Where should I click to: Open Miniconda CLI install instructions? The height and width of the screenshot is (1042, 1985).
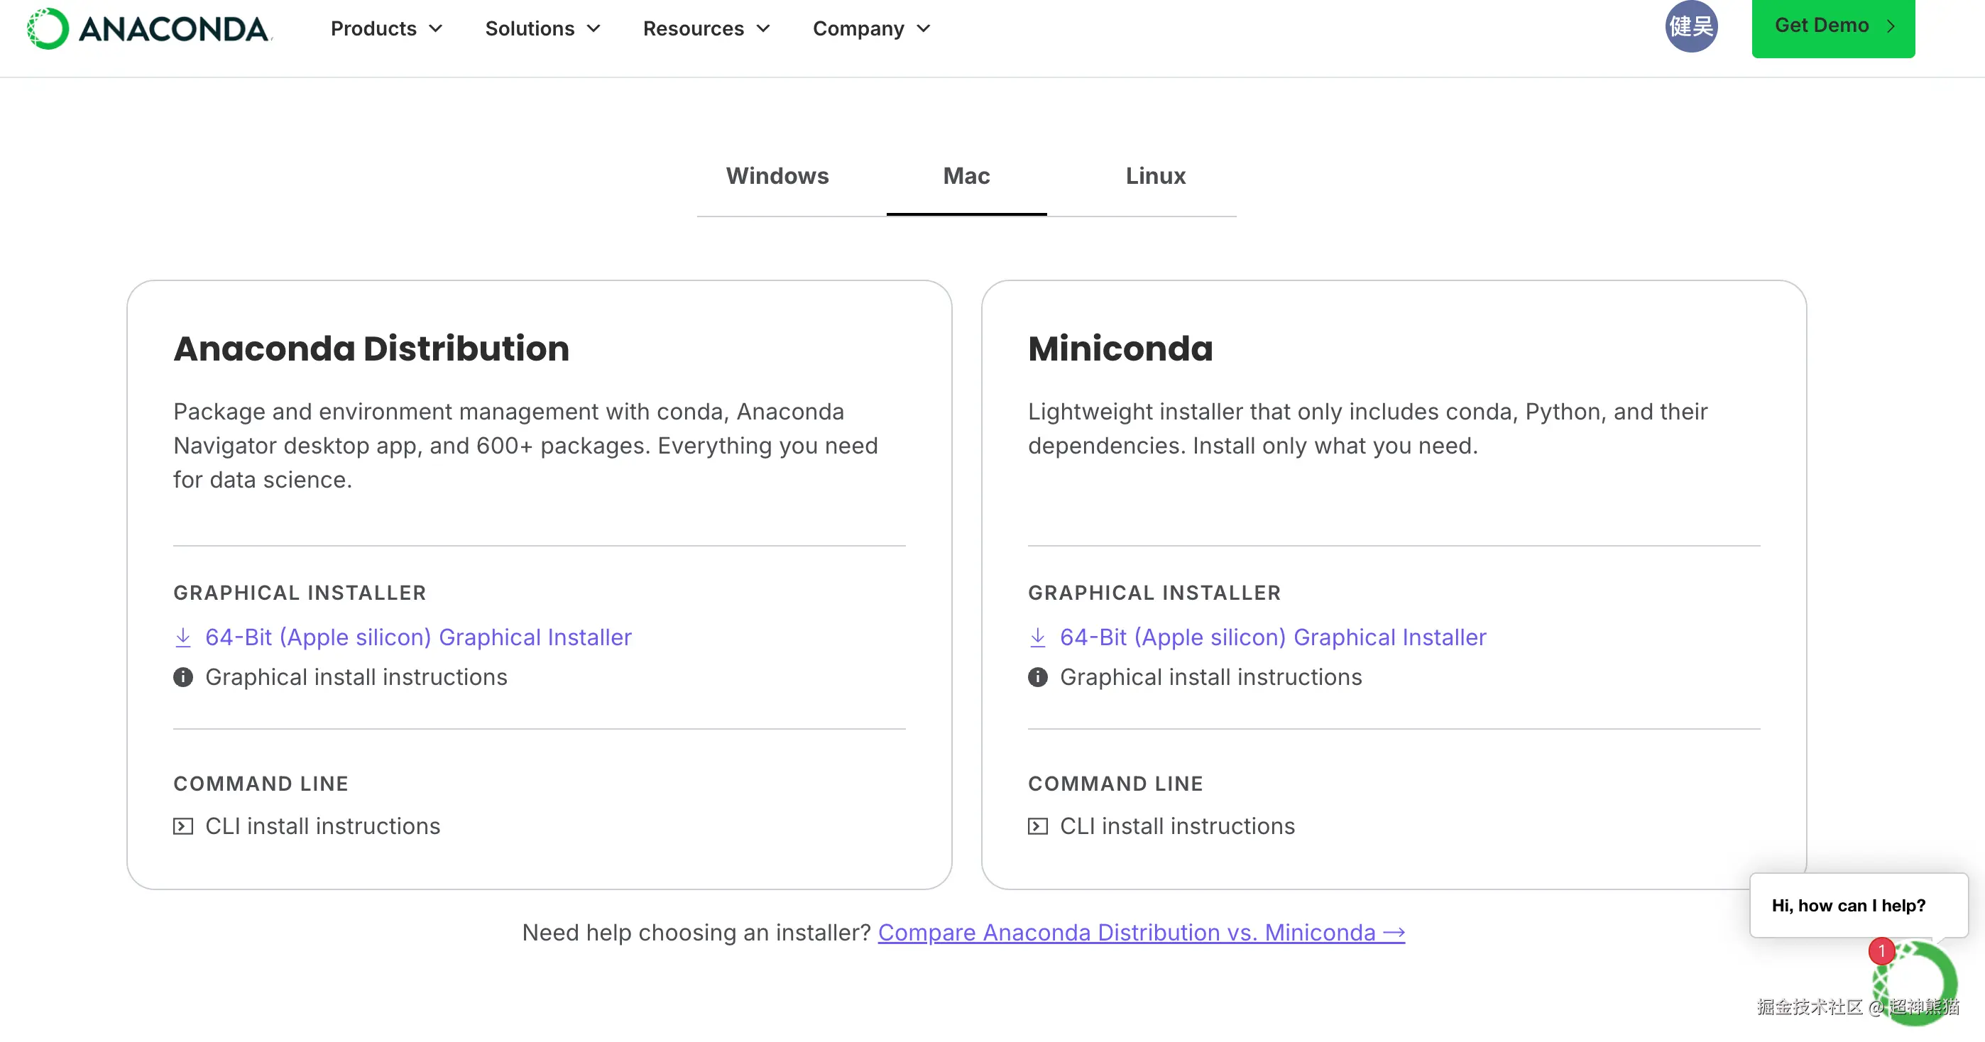(1176, 826)
